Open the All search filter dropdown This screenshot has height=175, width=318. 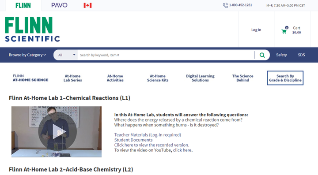tap(66, 55)
